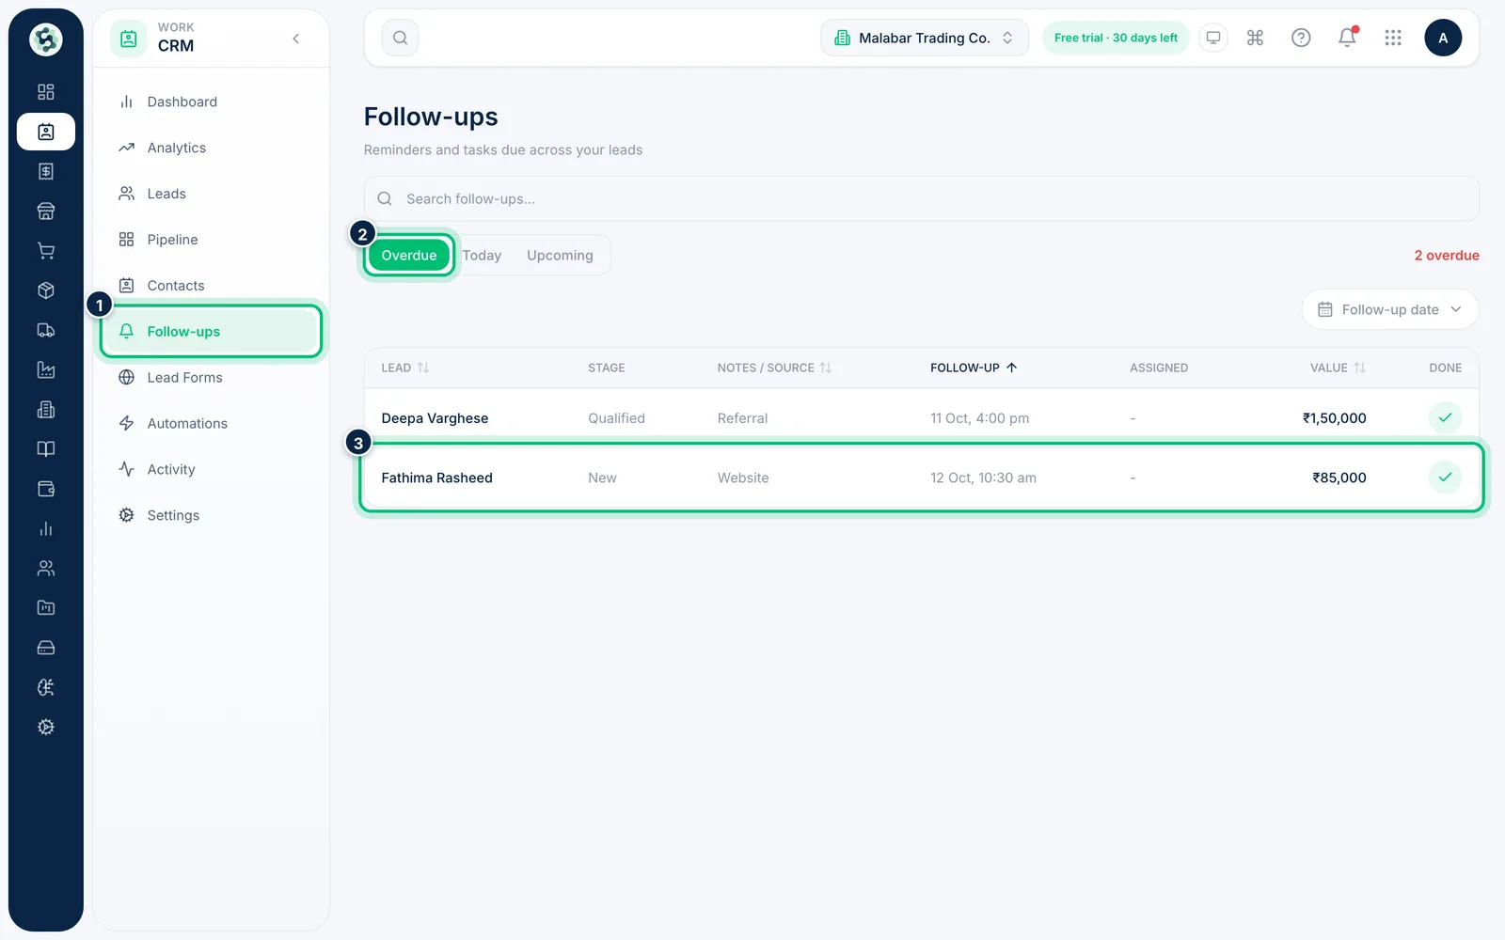
Task: Open Activity in the sidebar
Action: click(211, 469)
